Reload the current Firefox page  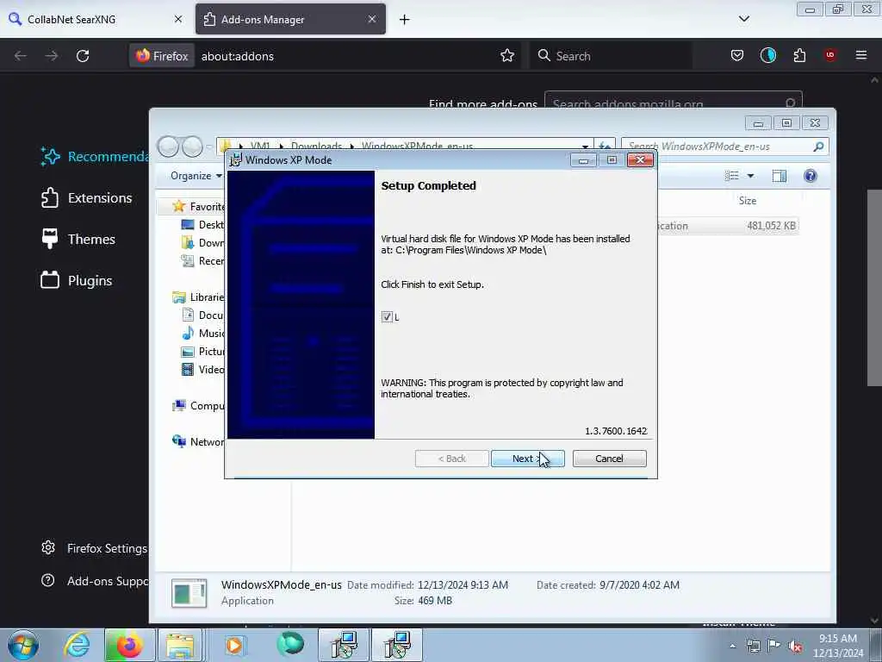tap(83, 56)
